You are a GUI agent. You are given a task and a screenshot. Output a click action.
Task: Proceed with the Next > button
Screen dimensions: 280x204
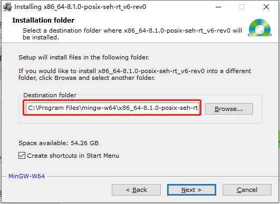click(x=191, y=190)
